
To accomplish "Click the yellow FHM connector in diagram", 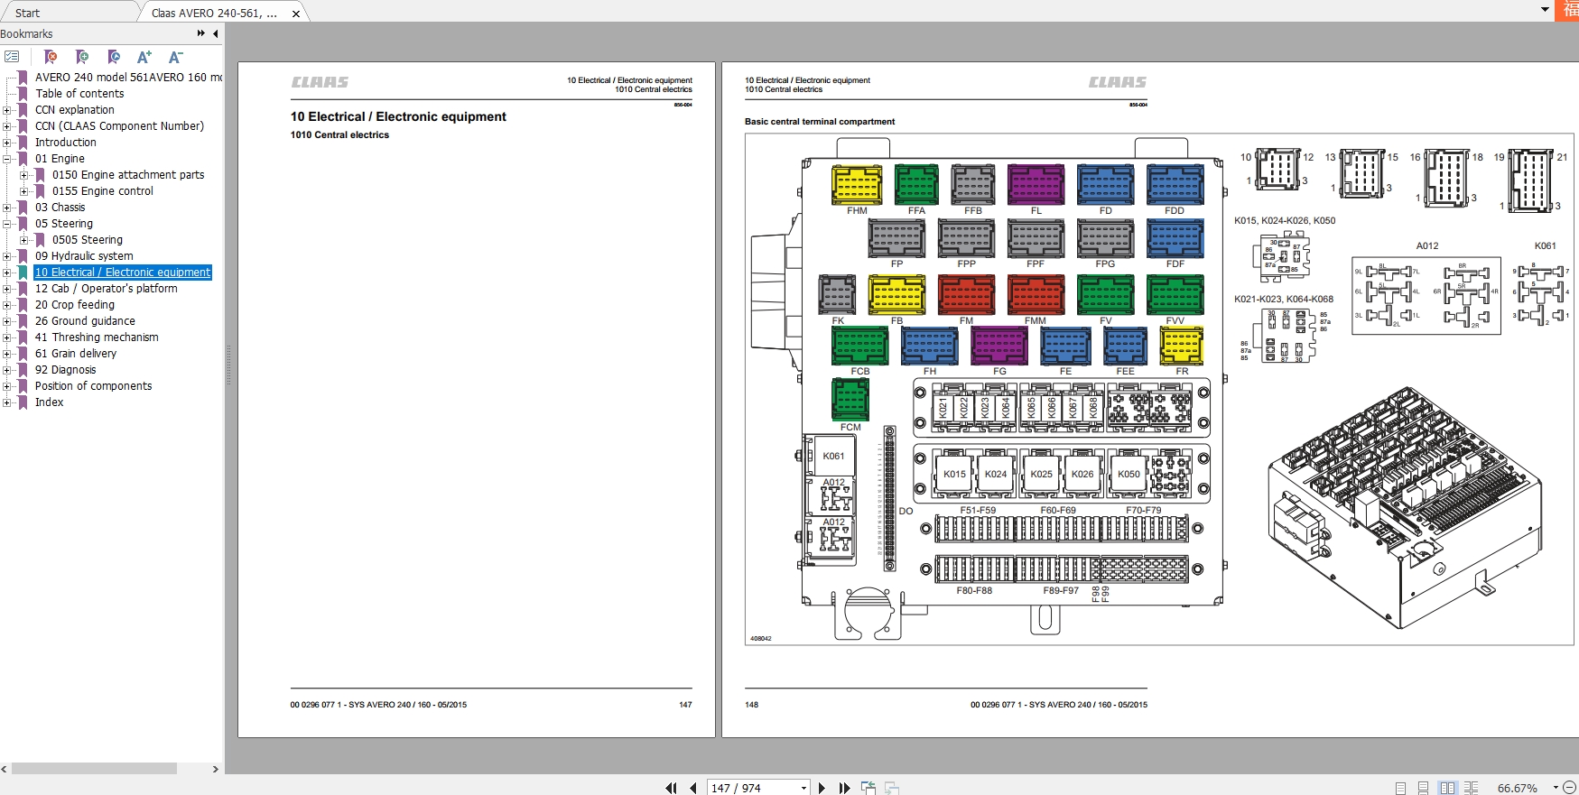I will pos(857,184).
